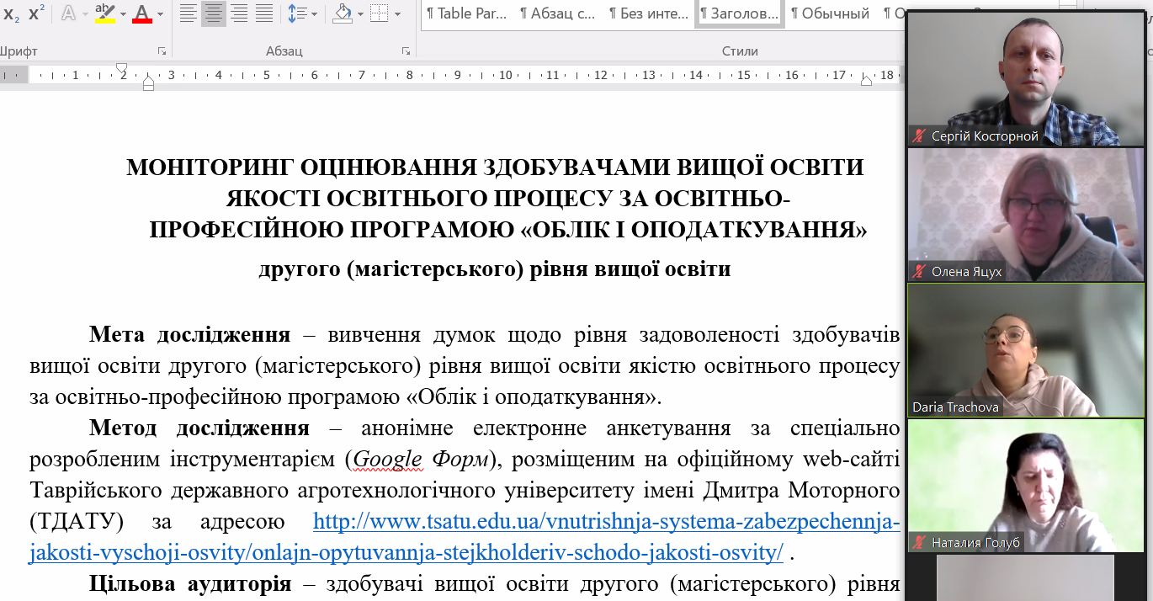Click the borders grid icon
1153x601 pixels.
point(379,13)
